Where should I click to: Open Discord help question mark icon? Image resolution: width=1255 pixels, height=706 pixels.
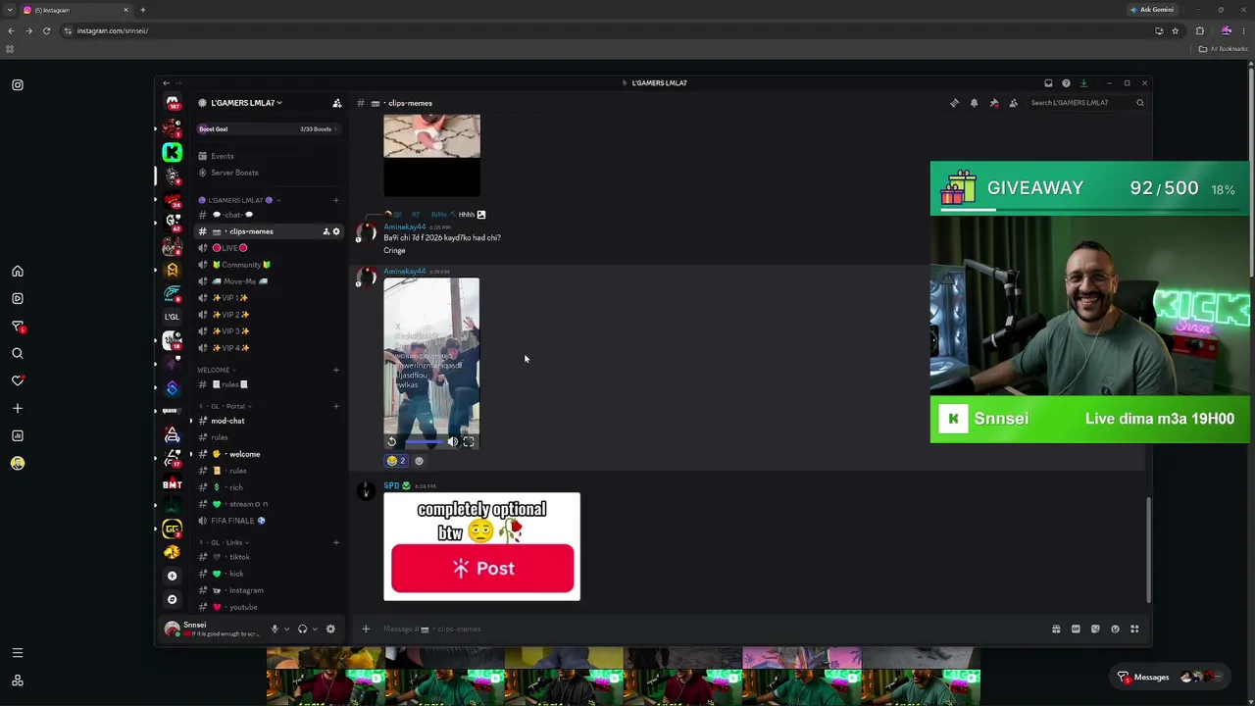click(1066, 83)
